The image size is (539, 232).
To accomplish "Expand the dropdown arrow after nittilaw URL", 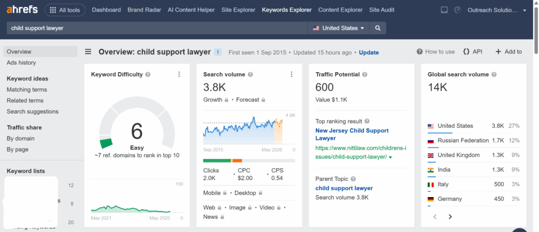I will pos(390,157).
